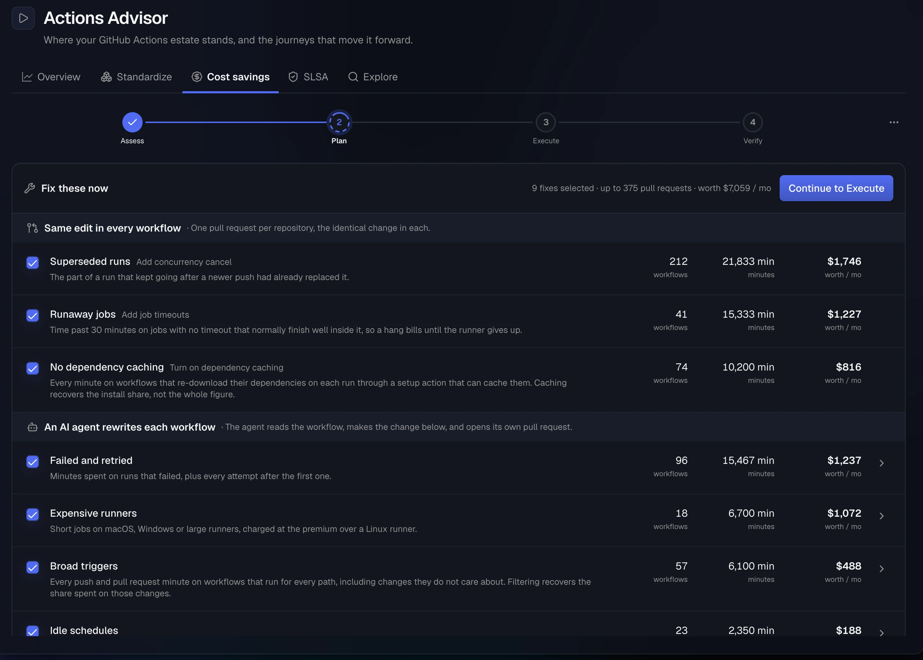Click the $488 worth value
The height and width of the screenshot is (660, 923).
tap(849, 566)
